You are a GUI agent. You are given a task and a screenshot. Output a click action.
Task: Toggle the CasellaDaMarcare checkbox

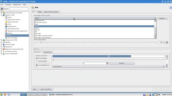click(x=37, y=65)
